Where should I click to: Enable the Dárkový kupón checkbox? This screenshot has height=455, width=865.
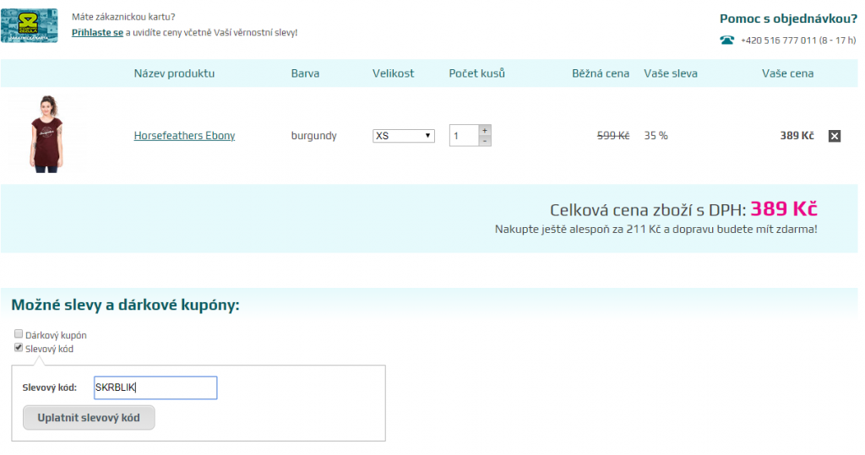click(x=19, y=334)
